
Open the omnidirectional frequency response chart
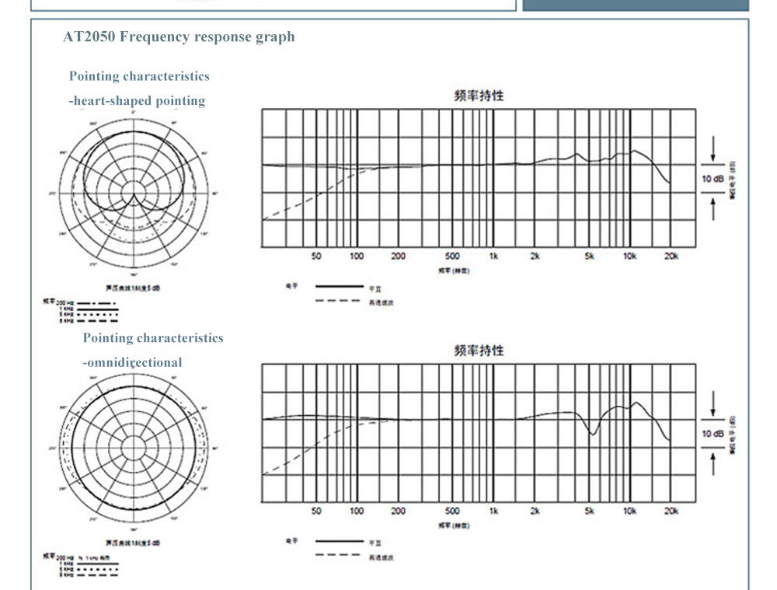479,433
